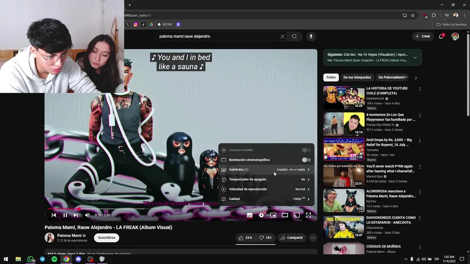The image size is (470, 264).
Task: Open options for LA HISTORIA DE YOUTUBE video
Action: point(420,89)
